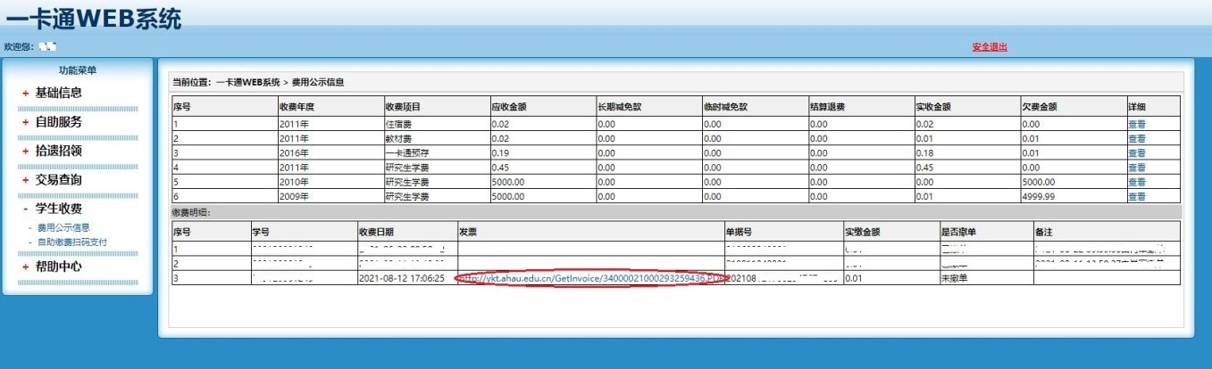Click the 一卡通WEB系统 page title
This screenshot has width=1212, height=369.
coord(93,18)
